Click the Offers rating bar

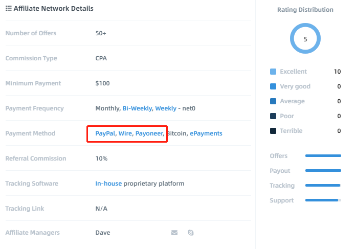(x=323, y=156)
